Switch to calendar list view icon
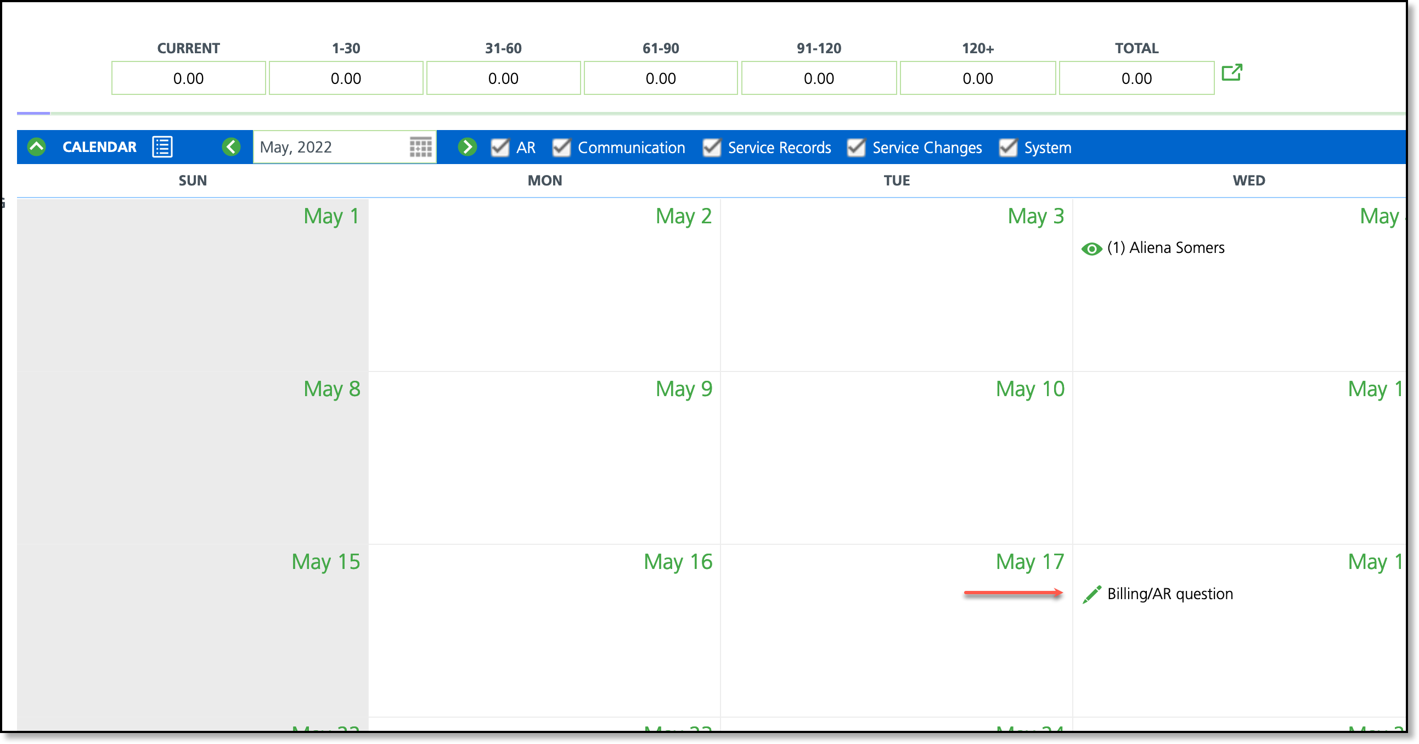 coord(162,147)
